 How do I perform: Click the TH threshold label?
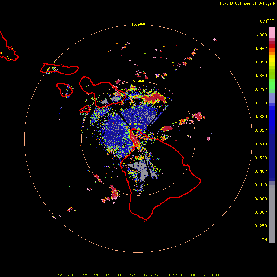coord(264,240)
